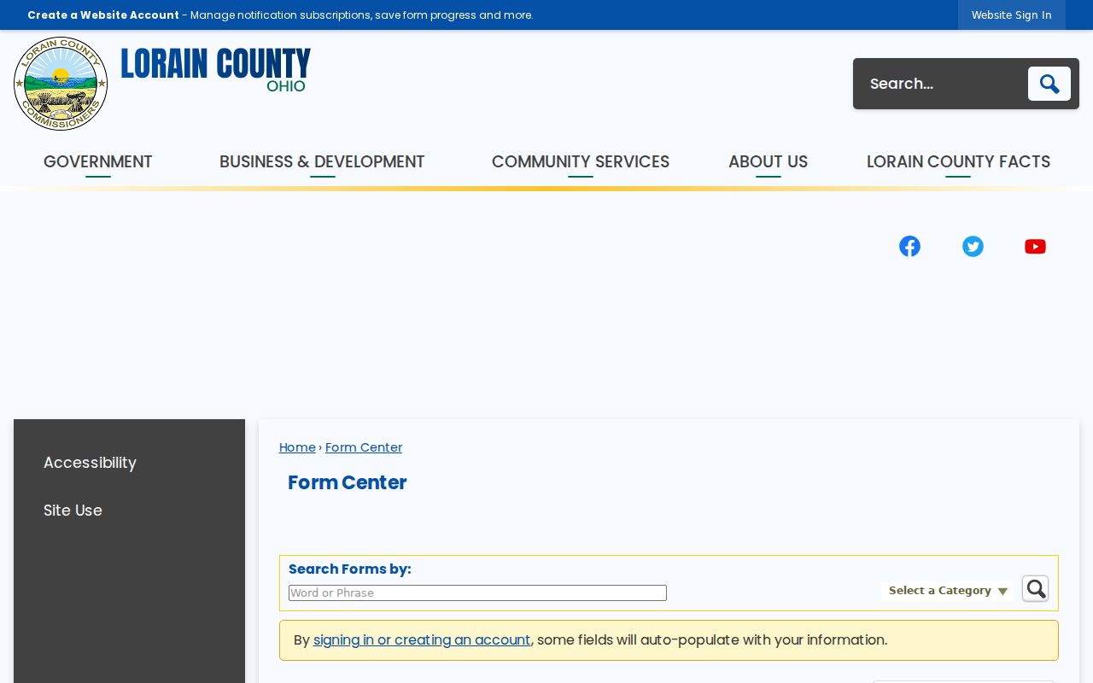Open the Accessibility sidebar link
This screenshot has width=1093, height=683.
click(90, 462)
